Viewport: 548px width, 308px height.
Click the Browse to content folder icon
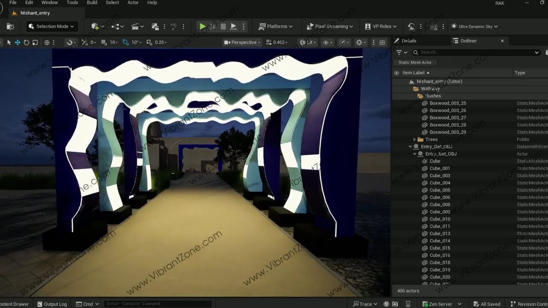(x=11, y=27)
